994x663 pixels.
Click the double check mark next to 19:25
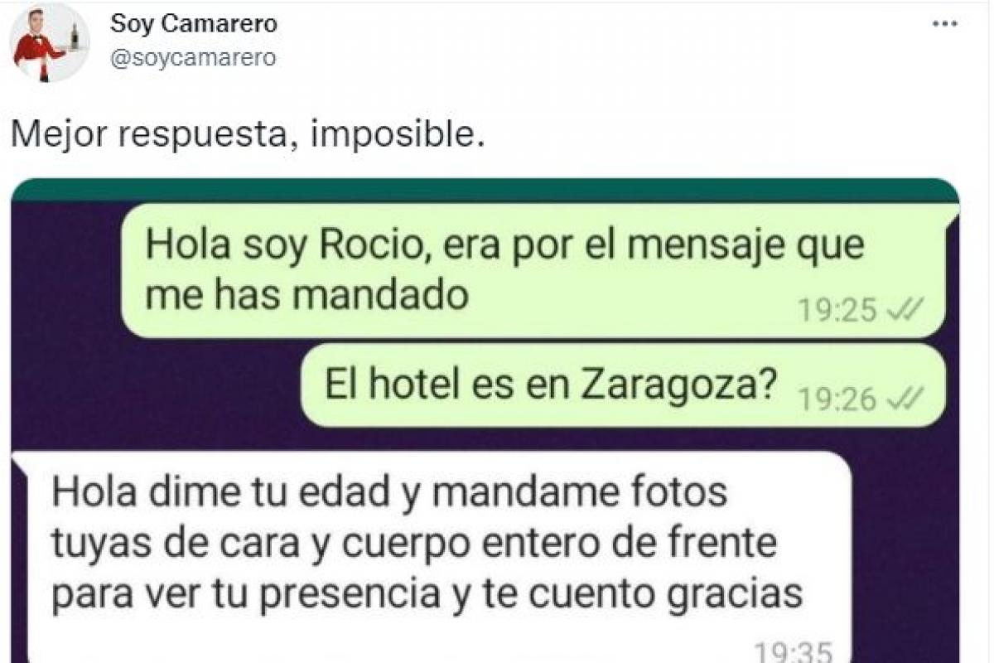click(903, 311)
